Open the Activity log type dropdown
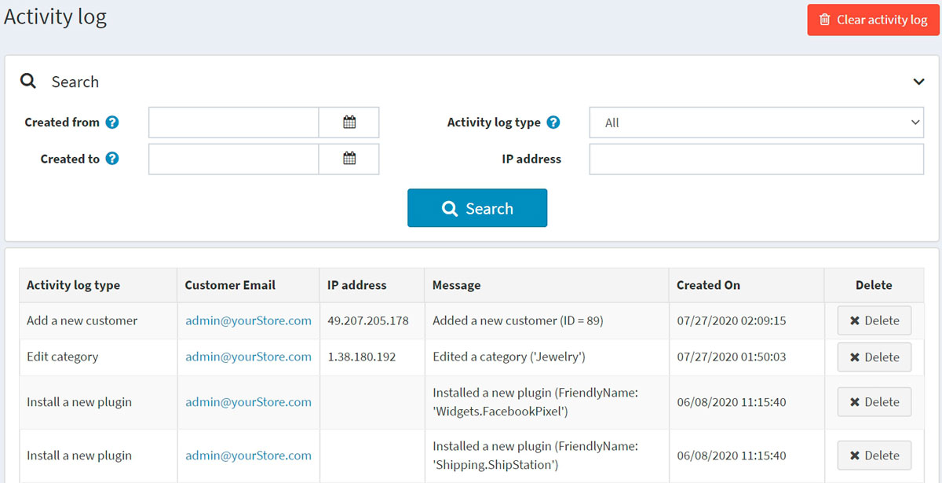 [756, 123]
